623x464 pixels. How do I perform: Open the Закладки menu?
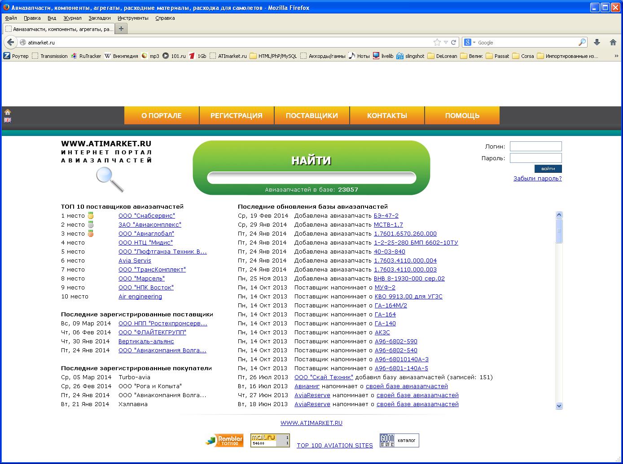click(x=100, y=18)
